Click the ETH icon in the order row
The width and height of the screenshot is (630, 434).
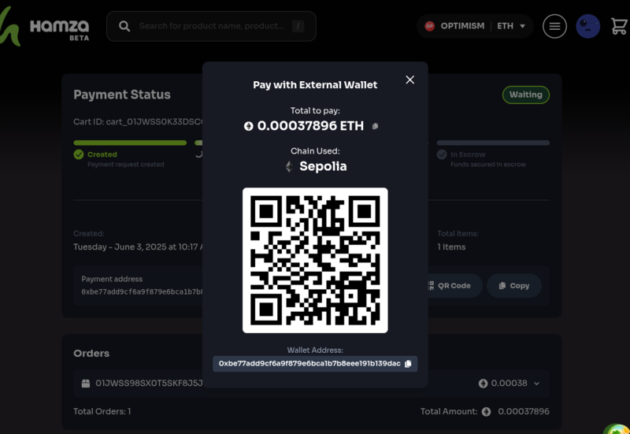pos(483,384)
